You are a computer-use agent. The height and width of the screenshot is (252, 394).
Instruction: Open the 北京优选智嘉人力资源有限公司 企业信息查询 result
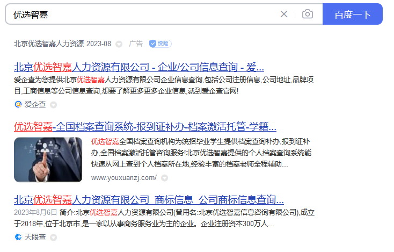click(138, 67)
